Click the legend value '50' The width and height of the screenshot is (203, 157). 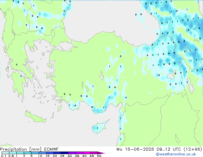[99, 156]
